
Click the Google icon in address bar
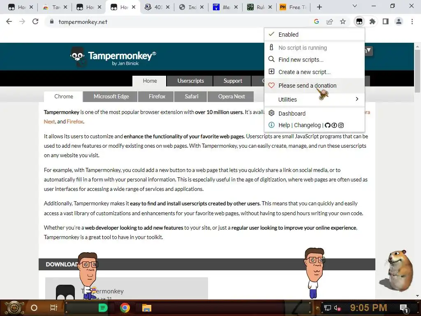(316, 21)
